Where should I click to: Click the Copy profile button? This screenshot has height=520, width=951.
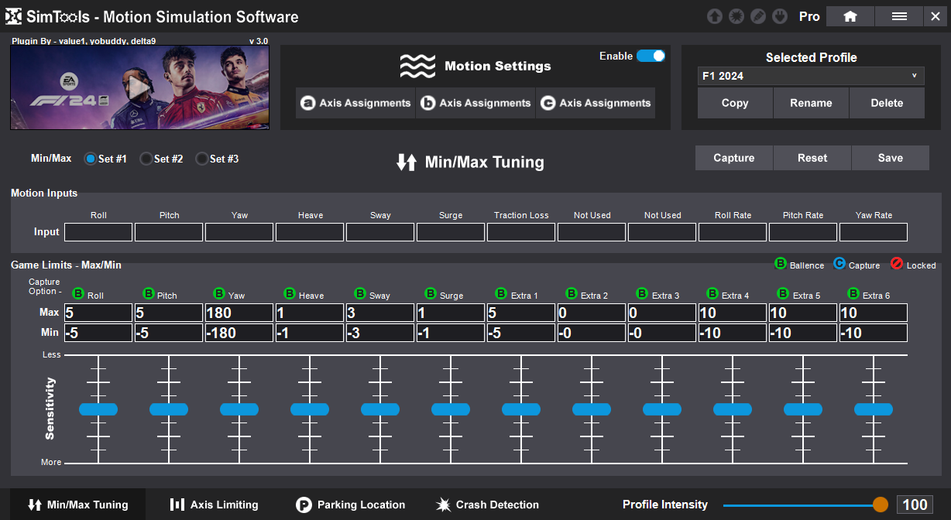[x=735, y=103]
